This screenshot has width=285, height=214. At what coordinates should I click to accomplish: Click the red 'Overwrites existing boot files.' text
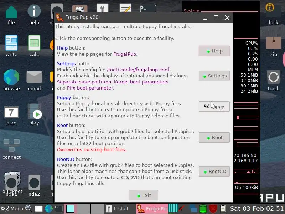click(92, 149)
